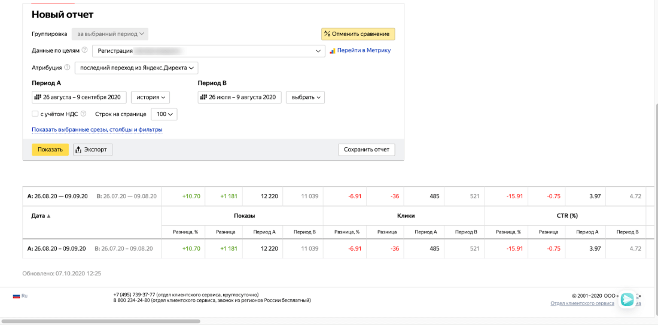Toggle the с учётом НДС checkbox

(35, 114)
